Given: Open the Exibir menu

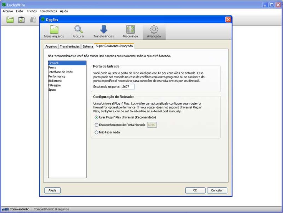Looking at the screenshot, I should pos(19,11).
